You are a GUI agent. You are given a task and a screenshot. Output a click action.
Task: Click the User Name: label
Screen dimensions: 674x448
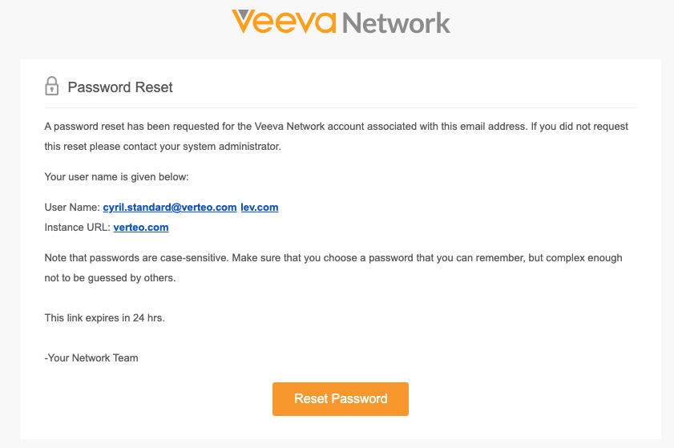(x=72, y=208)
